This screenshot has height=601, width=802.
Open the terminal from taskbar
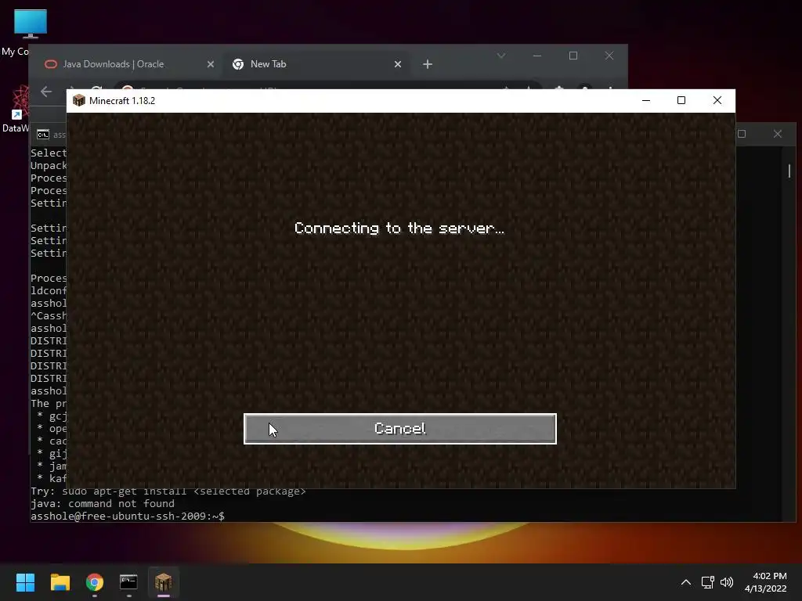(x=128, y=582)
